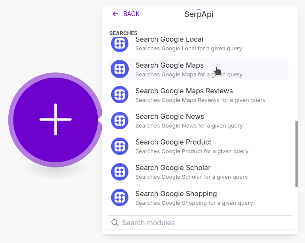Image resolution: width=305 pixels, height=243 pixels.
Task: Select the 'Search Google Maps Reviews' title
Action: coord(184,91)
